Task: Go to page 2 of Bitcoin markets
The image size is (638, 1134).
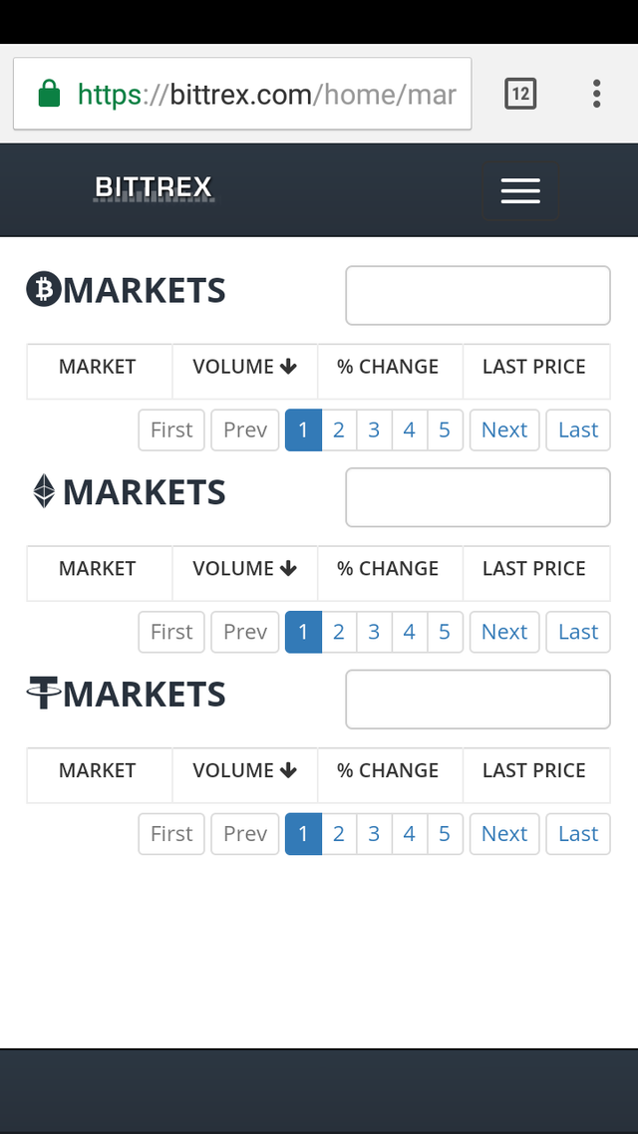Action: (x=339, y=430)
